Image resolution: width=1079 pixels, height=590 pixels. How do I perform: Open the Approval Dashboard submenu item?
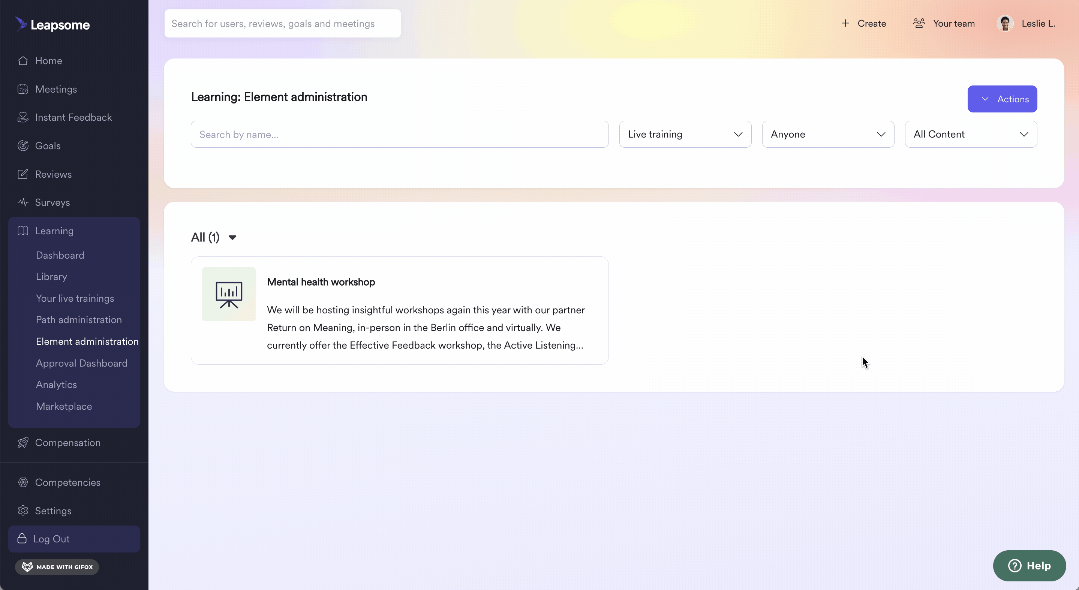pyautogui.click(x=82, y=363)
